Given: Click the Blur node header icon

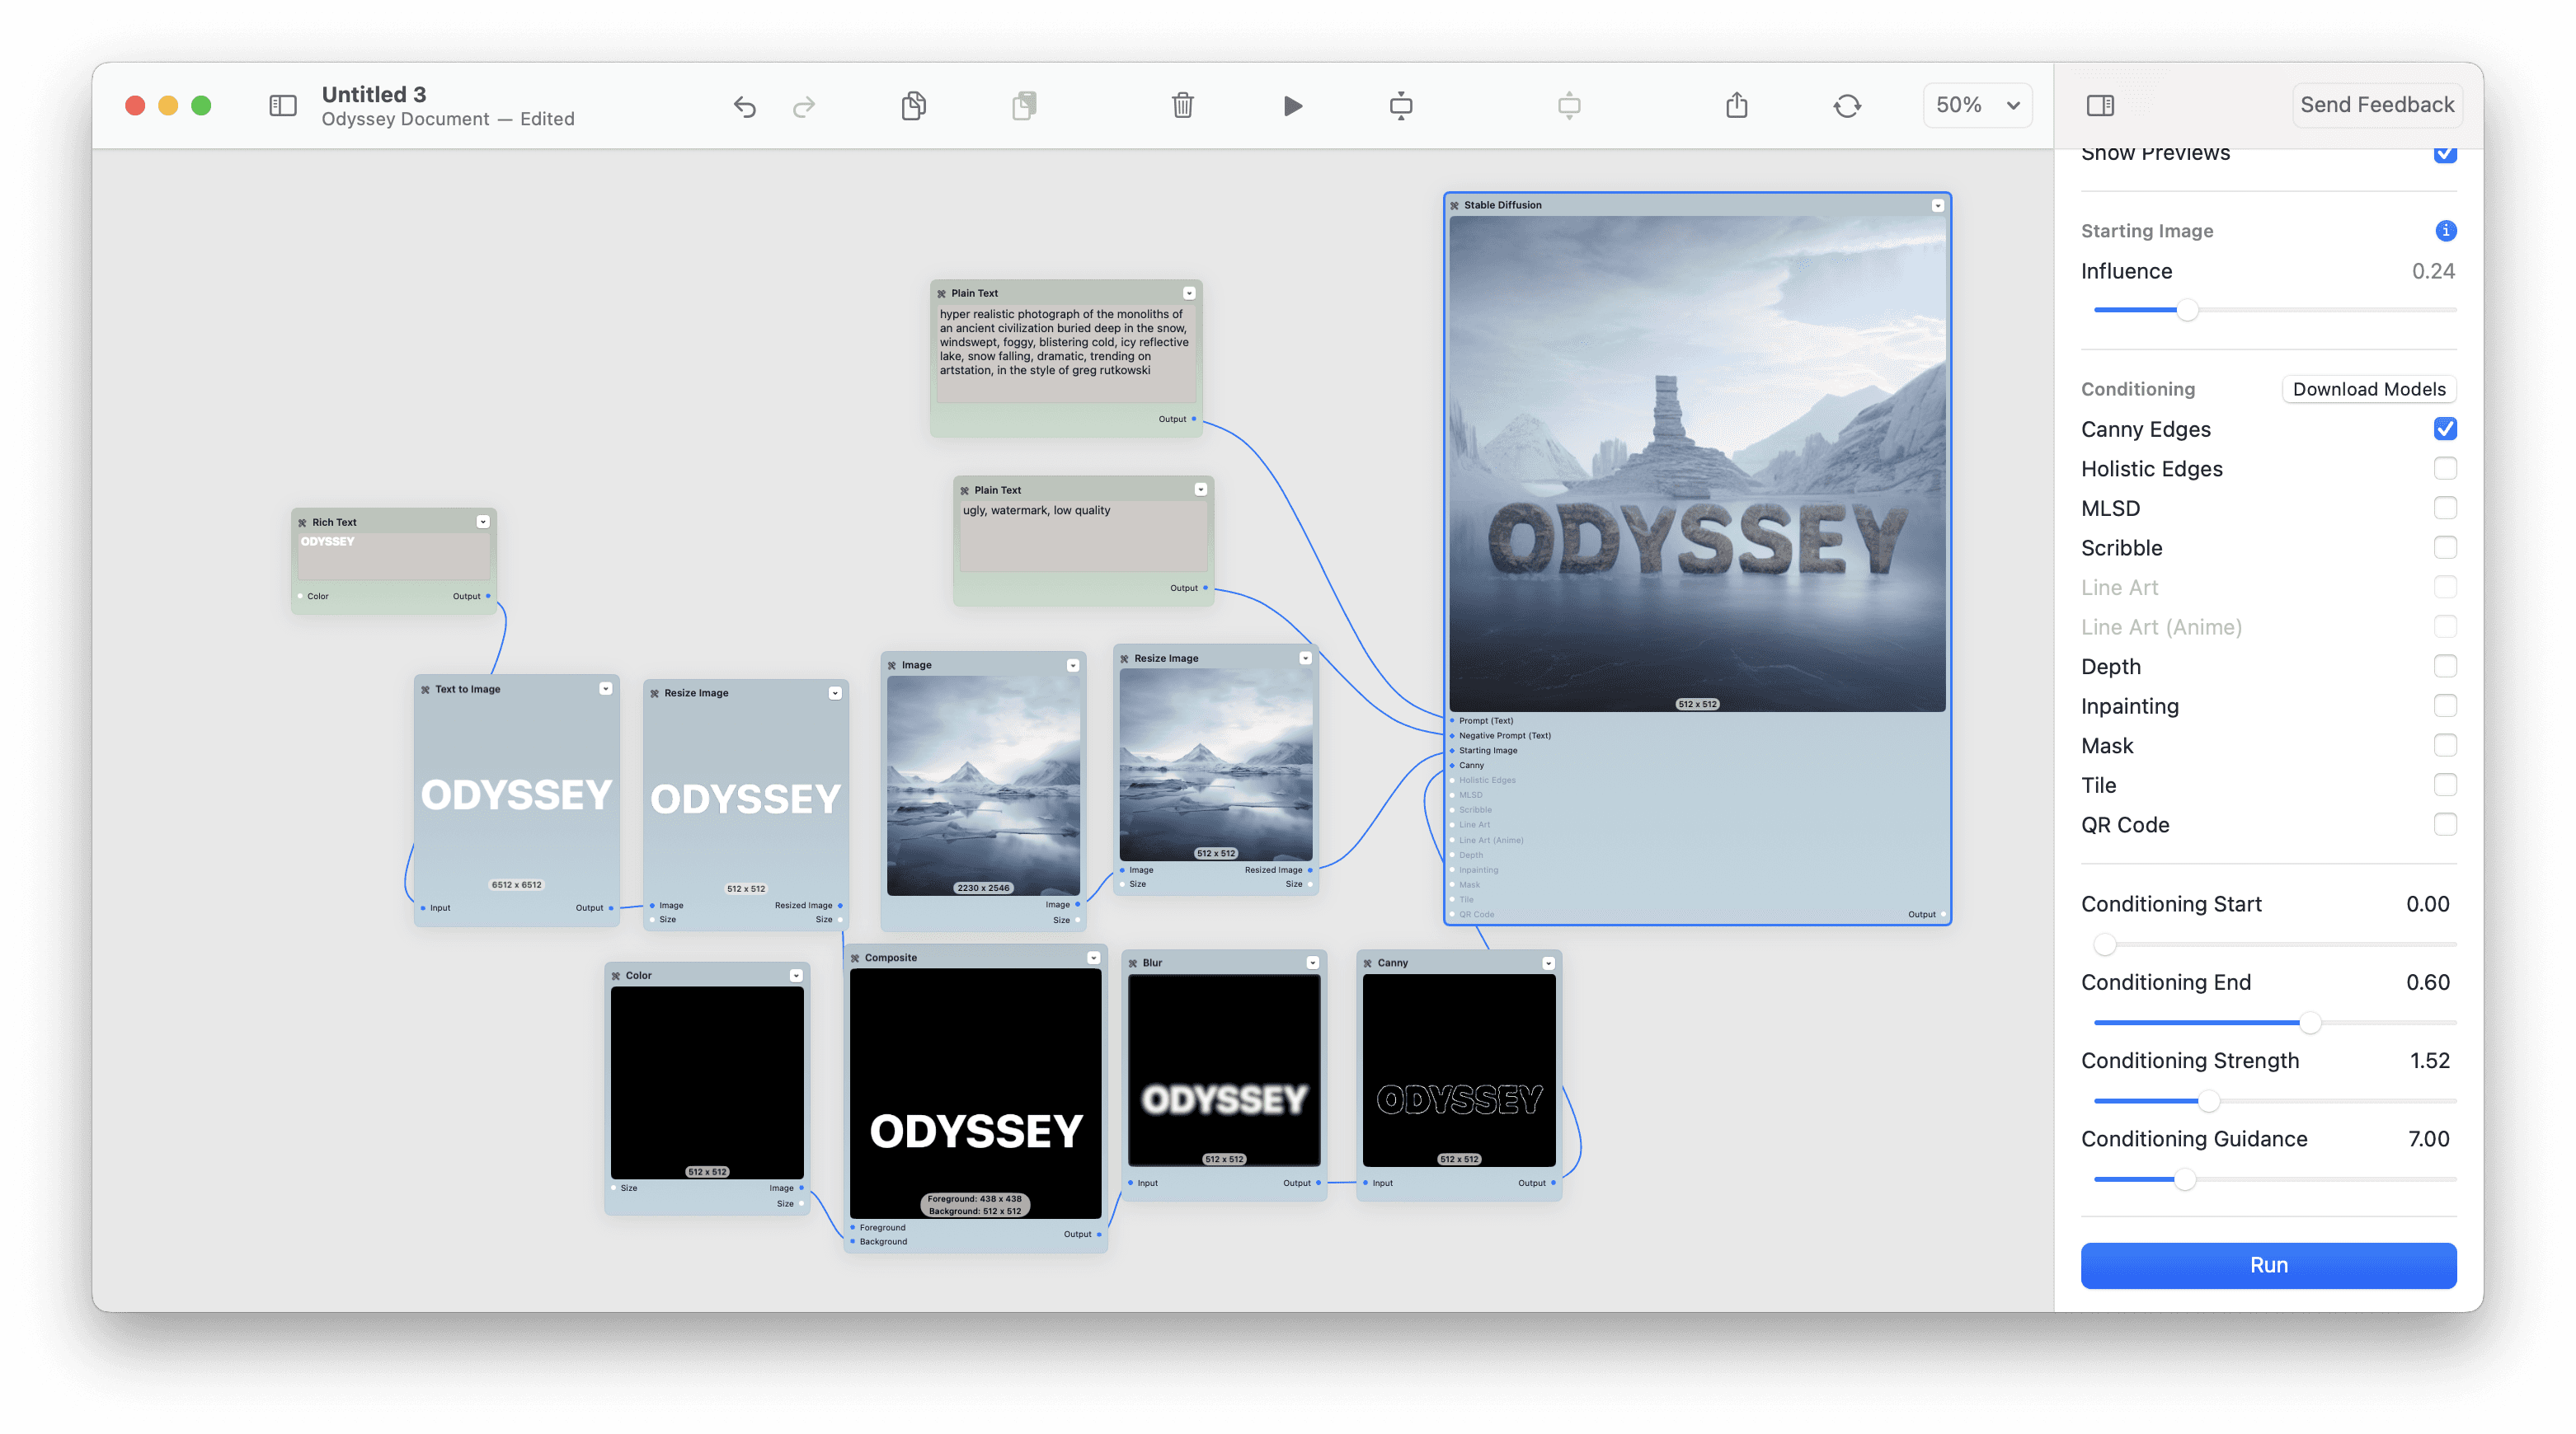Looking at the screenshot, I should tap(1133, 963).
